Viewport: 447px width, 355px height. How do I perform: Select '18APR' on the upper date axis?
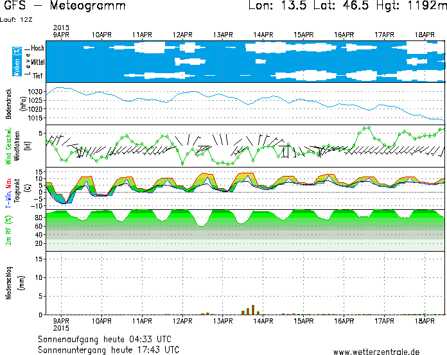pyautogui.click(x=425, y=35)
